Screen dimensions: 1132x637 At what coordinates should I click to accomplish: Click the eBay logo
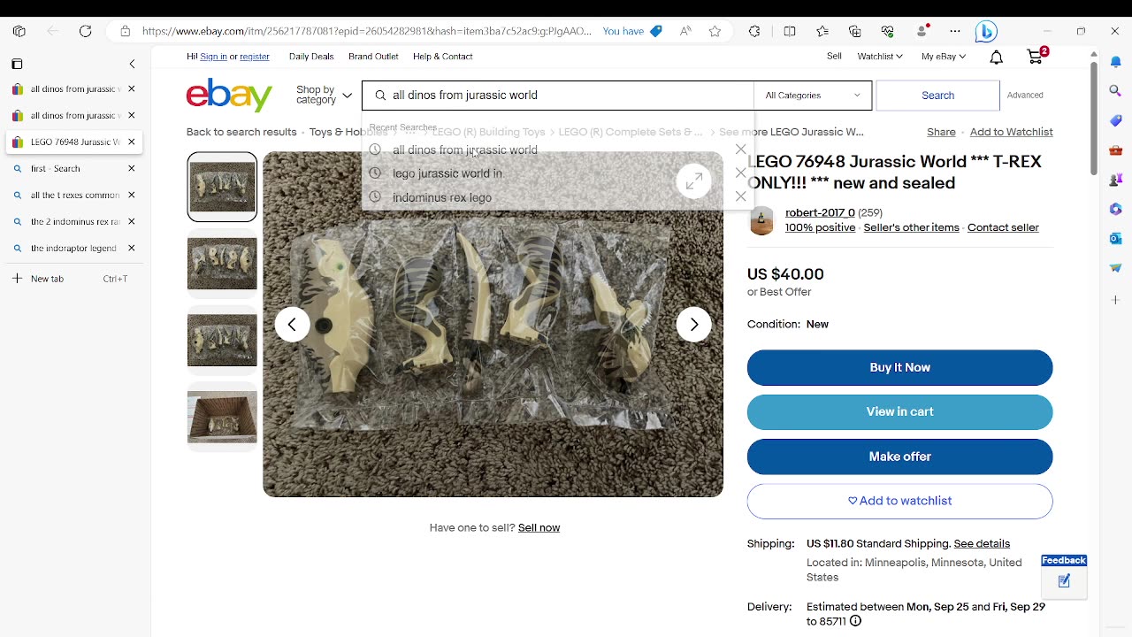[x=229, y=95]
